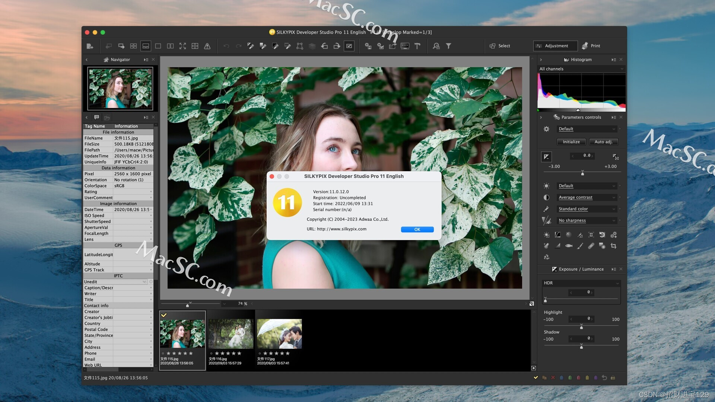Open the Histogram panel menu icon
This screenshot has height=402, width=715.
pos(613,60)
